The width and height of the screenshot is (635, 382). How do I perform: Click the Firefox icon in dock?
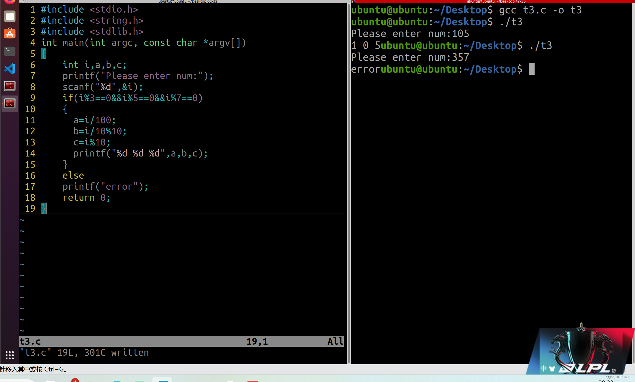coord(10,2)
